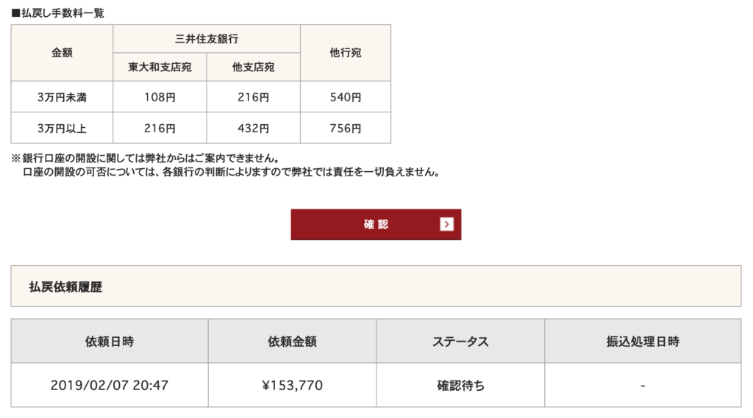The height and width of the screenshot is (418, 753).
Task: Click the 108円 fee cell
Action: (160, 97)
